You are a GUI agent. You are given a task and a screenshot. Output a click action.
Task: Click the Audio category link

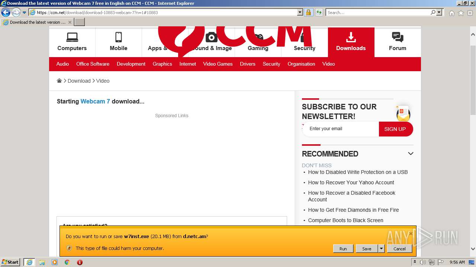[62, 64]
